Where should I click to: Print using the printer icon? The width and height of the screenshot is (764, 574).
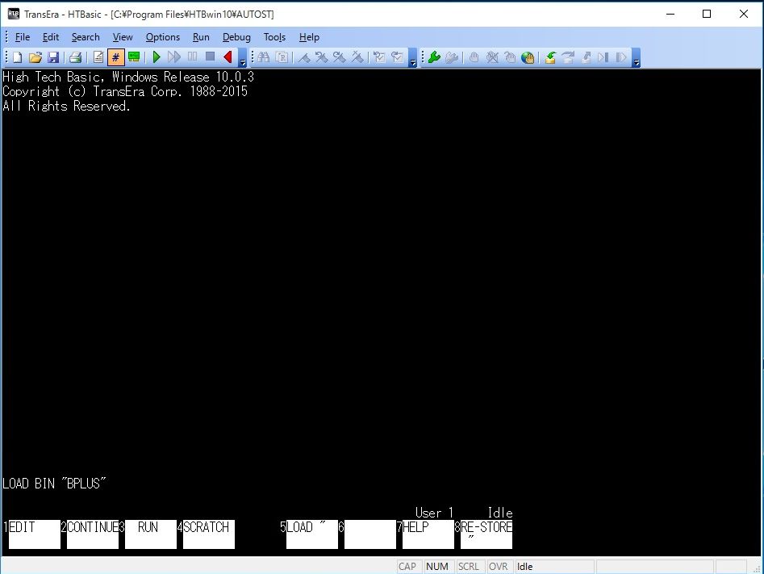click(75, 57)
